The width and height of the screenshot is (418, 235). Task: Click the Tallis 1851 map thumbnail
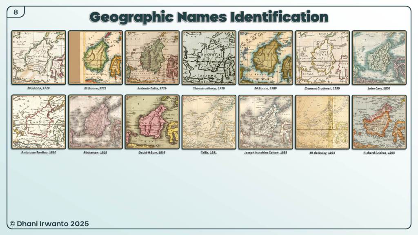point(209,122)
